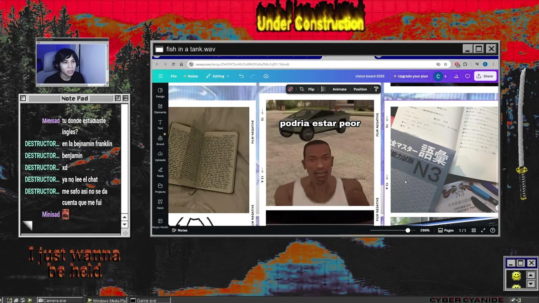Redo the last undone action
This screenshot has height=303, width=539.
(252, 76)
